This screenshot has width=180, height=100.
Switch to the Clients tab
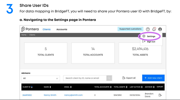click(47, 29)
